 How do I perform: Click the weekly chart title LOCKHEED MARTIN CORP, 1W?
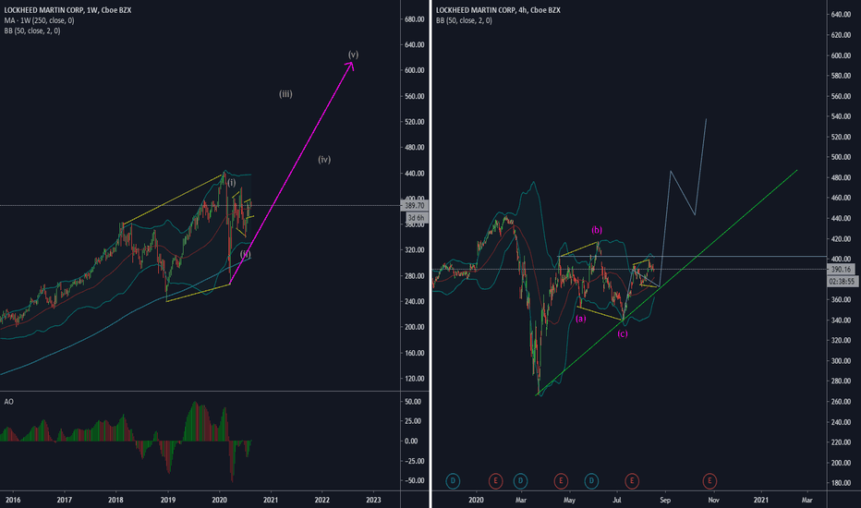tap(67, 10)
